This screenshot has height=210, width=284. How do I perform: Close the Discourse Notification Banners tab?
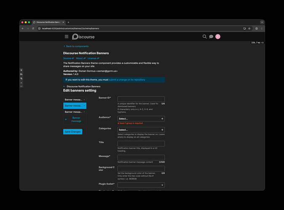pyautogui.click(x=63, y=22)
